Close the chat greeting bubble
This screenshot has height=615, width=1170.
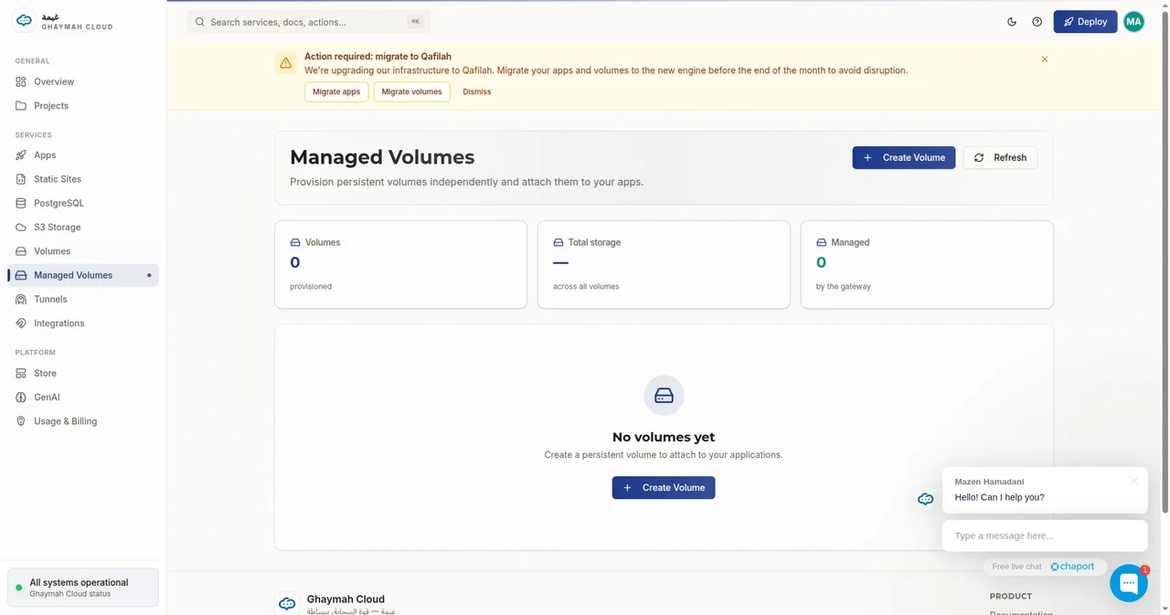[x=1134, y=481]
